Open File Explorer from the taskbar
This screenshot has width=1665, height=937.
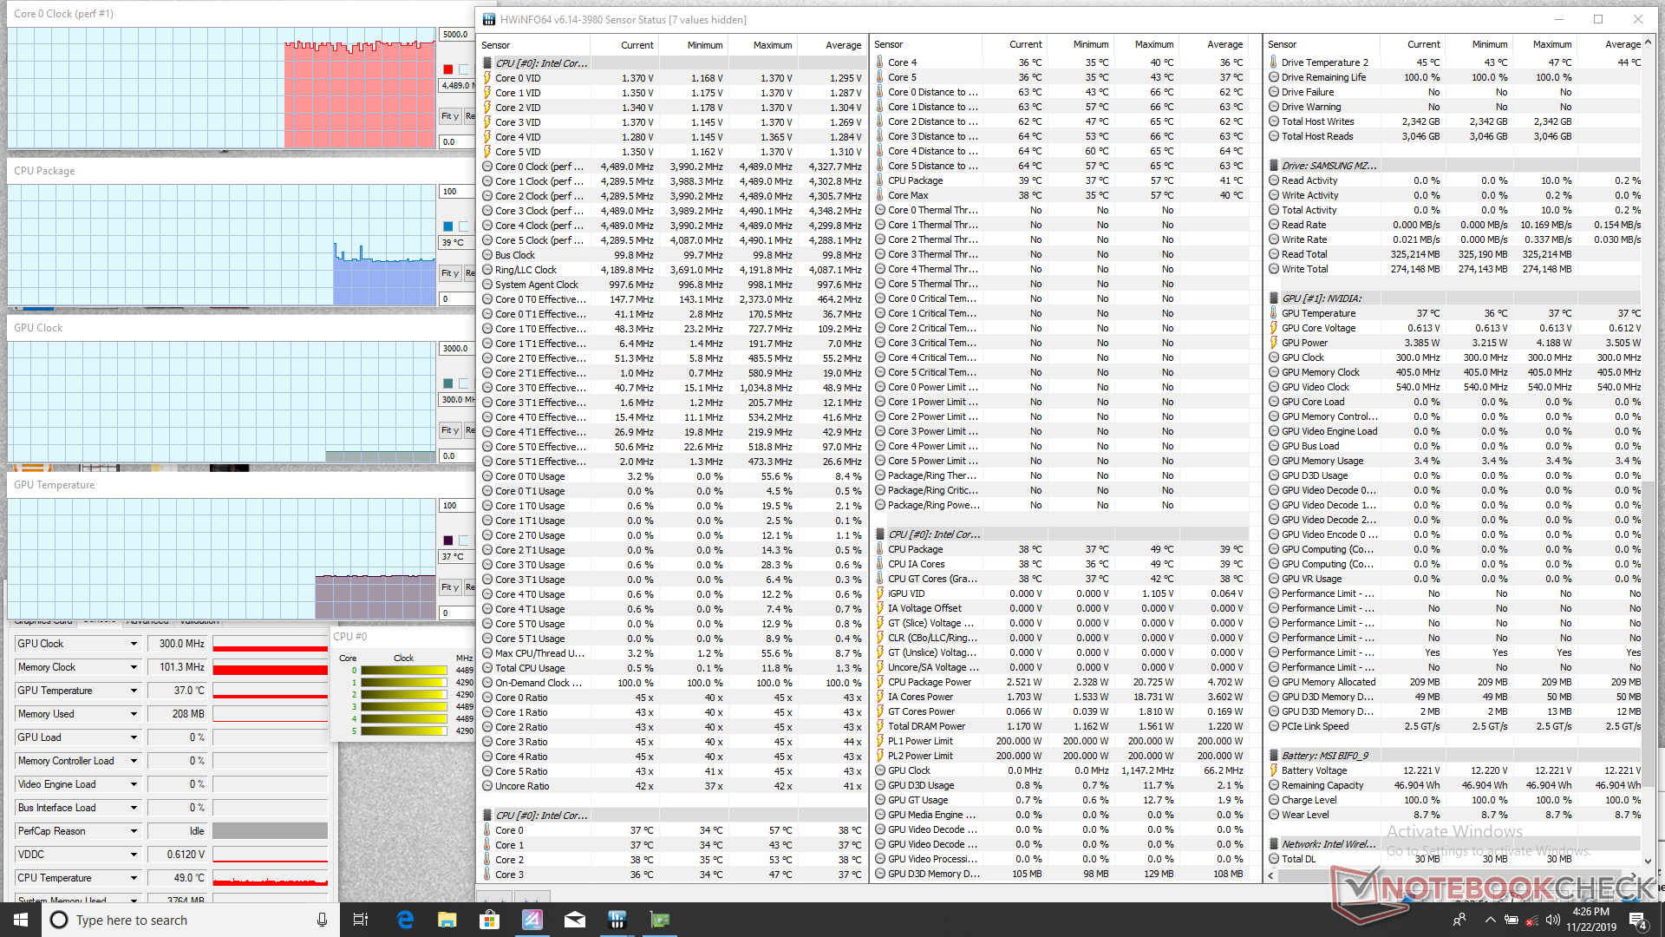pos(447,920)
